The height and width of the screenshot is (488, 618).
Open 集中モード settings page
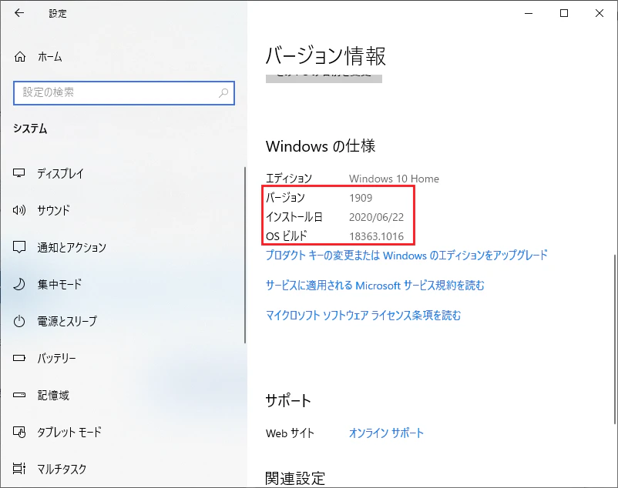click(59, 284)
